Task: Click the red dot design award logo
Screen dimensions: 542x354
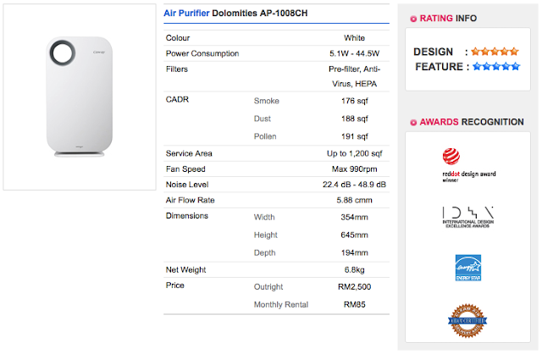Action: (x=468, y=165)
